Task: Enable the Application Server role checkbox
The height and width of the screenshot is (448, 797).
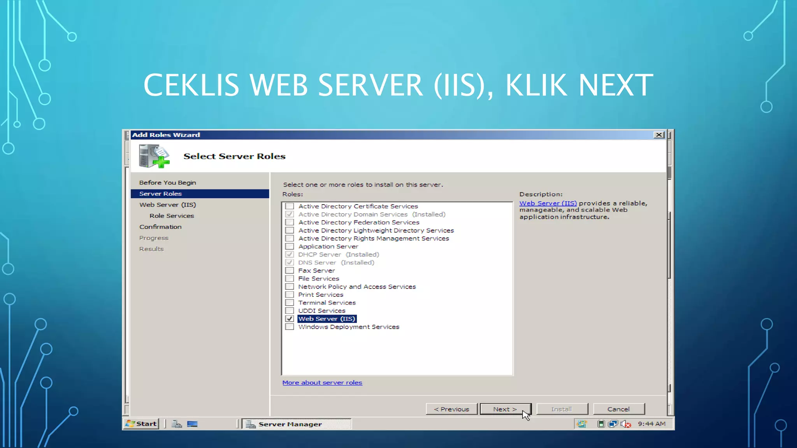Action: [x=290, y=247]
